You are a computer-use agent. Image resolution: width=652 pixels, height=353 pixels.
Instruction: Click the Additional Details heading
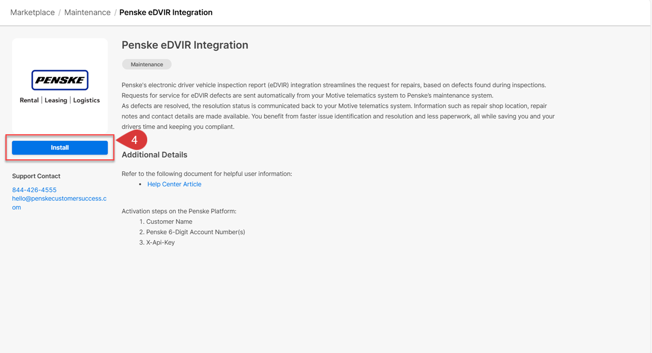pyautogui.click(x=154, y=155)
